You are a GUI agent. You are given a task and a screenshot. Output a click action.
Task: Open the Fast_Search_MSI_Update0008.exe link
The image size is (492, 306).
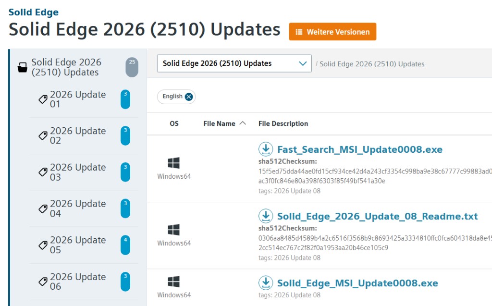click(359, 149)
